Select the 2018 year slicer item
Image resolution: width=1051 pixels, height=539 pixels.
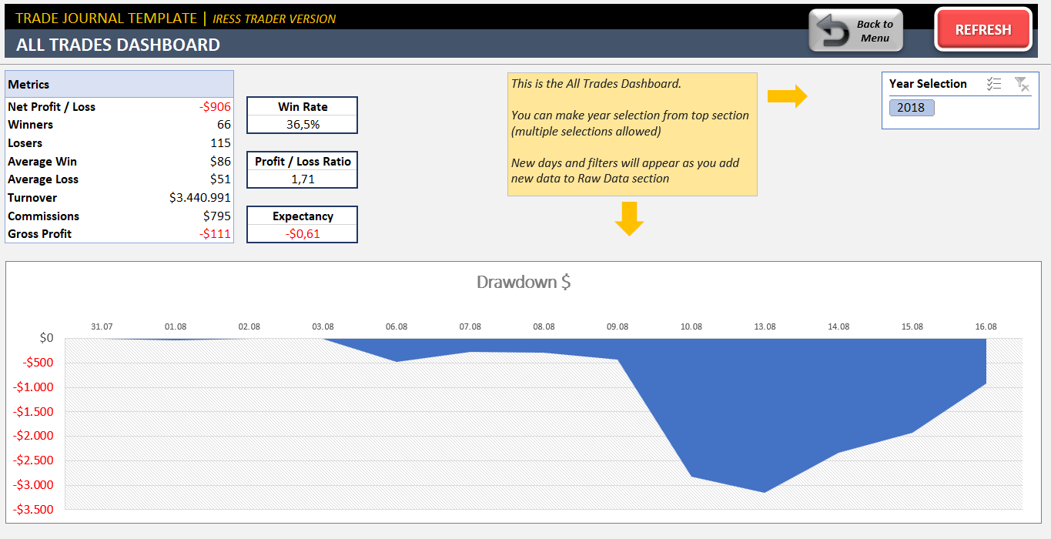912,108
